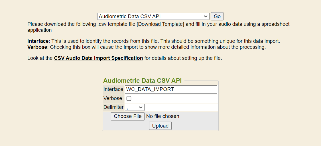This screenshot has width=321, height=146.
Task: Click the "No file chosen" status text
Action: click(x=162, y=116)
